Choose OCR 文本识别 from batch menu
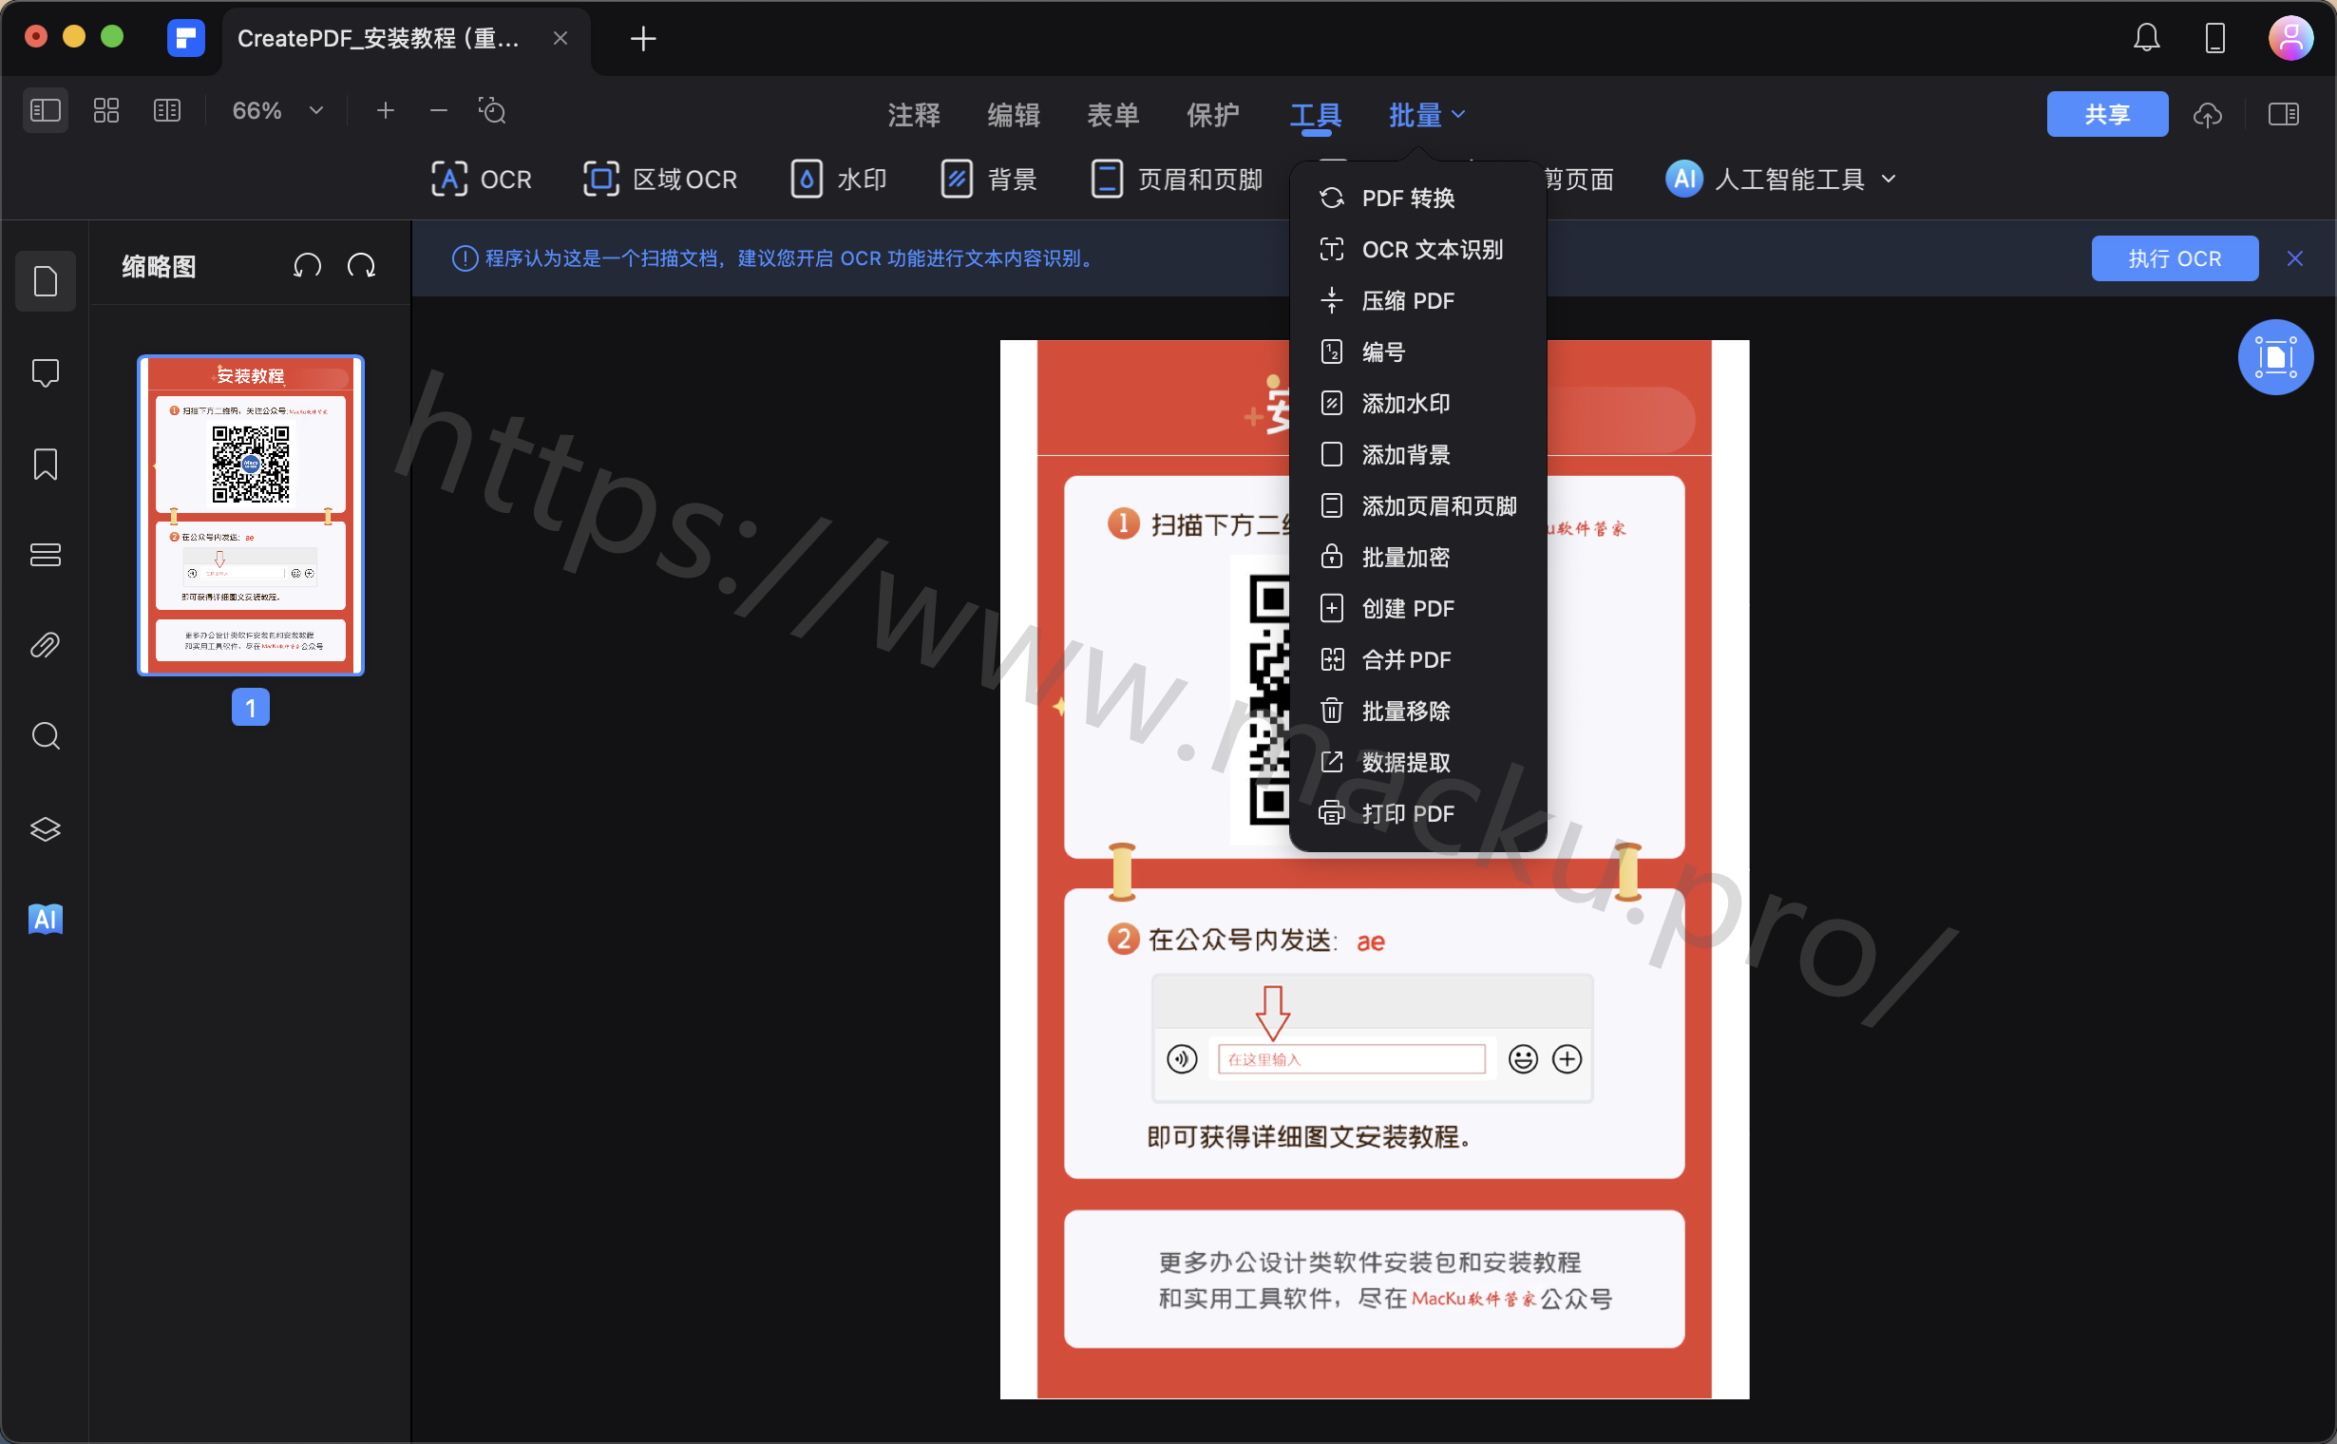 coord(1417,249)
